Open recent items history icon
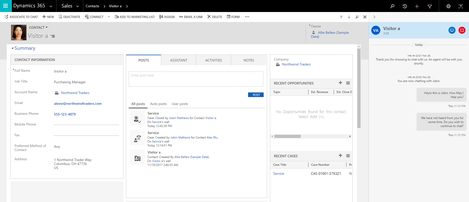This screenshot has height=202, width=469. pyautogui.click(x=405, y=6)
